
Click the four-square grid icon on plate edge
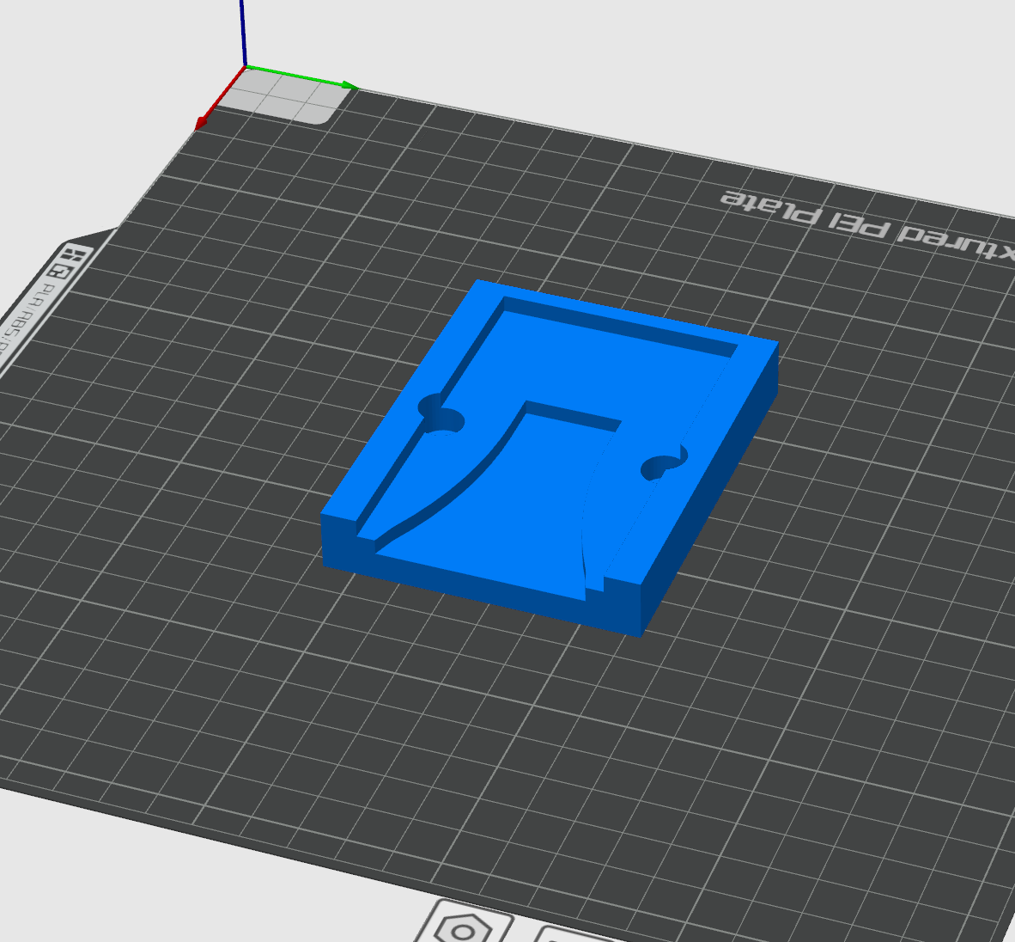tap(76, 255)
